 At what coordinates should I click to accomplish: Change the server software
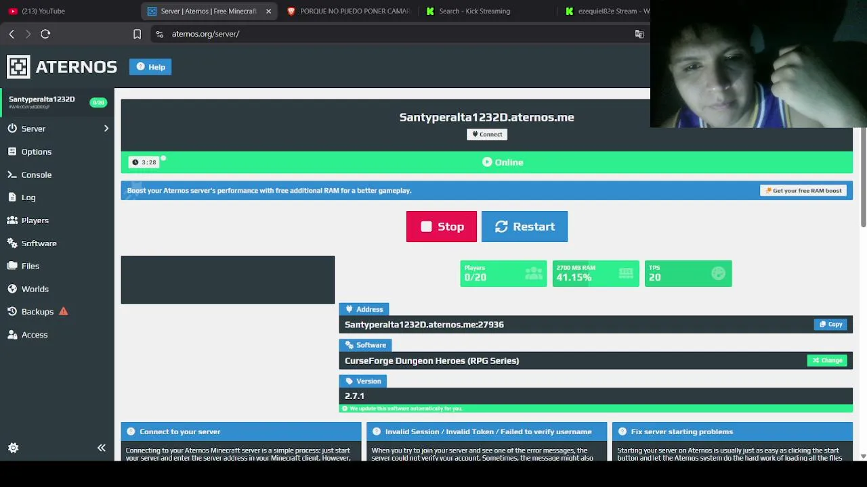point(827,361)
